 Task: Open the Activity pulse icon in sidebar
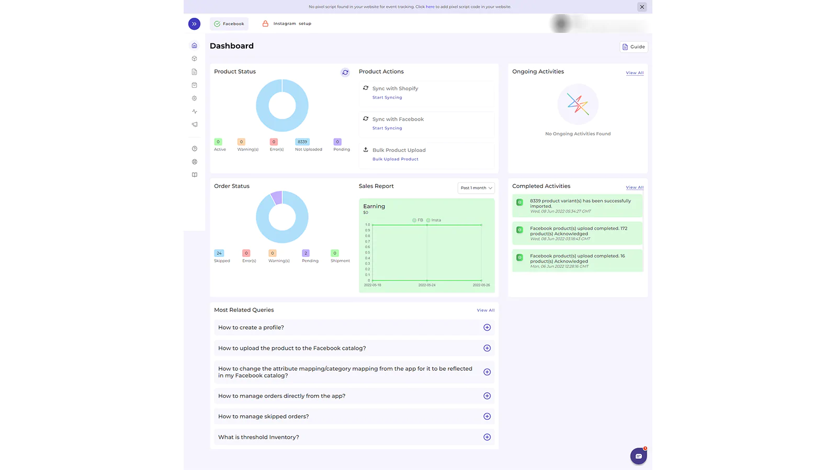tap(195, 111)
